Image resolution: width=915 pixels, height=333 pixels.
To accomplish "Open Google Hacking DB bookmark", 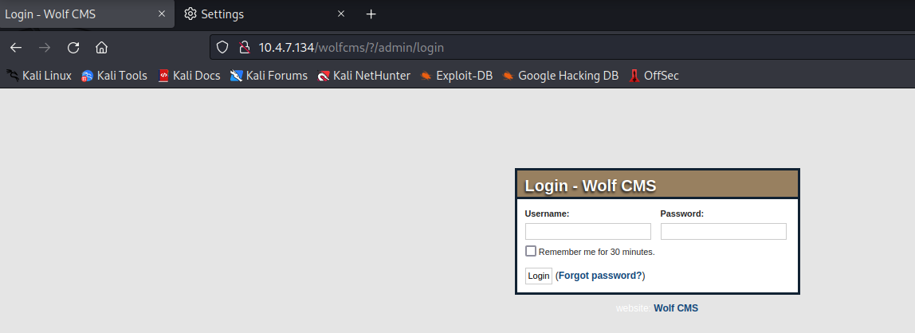I will click(x=561, y=75).
